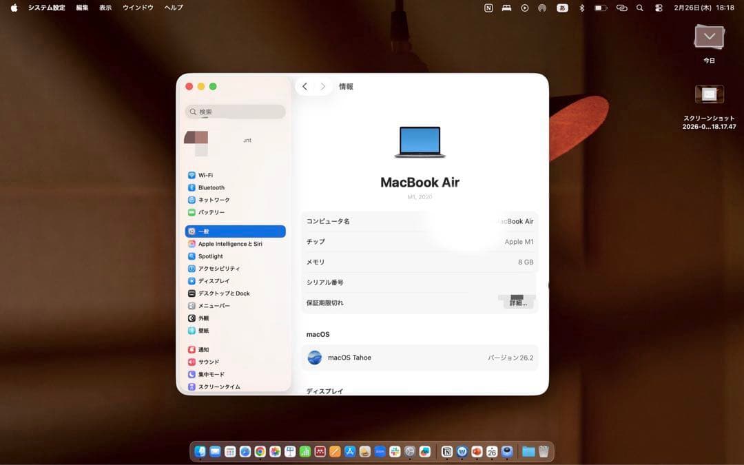Open Apple Intelligence と Siri settings

coord(236,243)
